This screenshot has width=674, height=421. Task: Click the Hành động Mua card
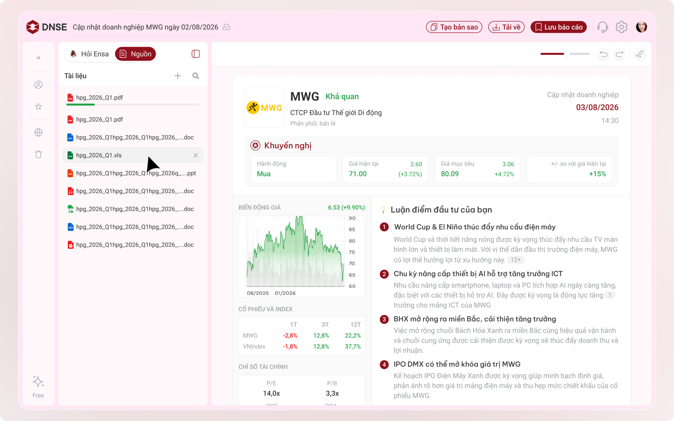coord(293,169)
